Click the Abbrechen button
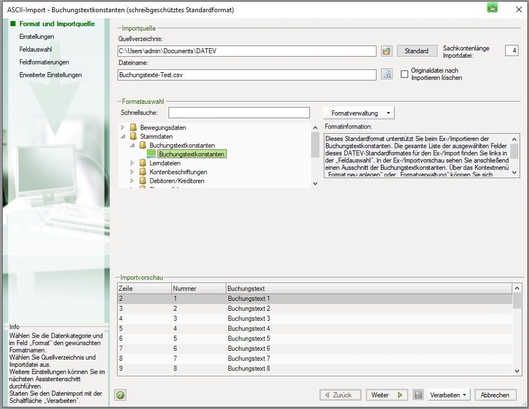Image resolution: width=529 pixels, height=409 pixels. [x=495, y=395]
